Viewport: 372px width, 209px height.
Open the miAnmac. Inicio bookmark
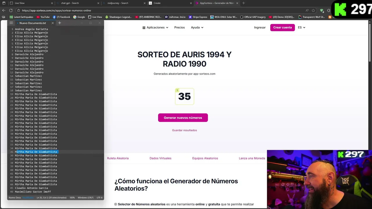point(175,17)
